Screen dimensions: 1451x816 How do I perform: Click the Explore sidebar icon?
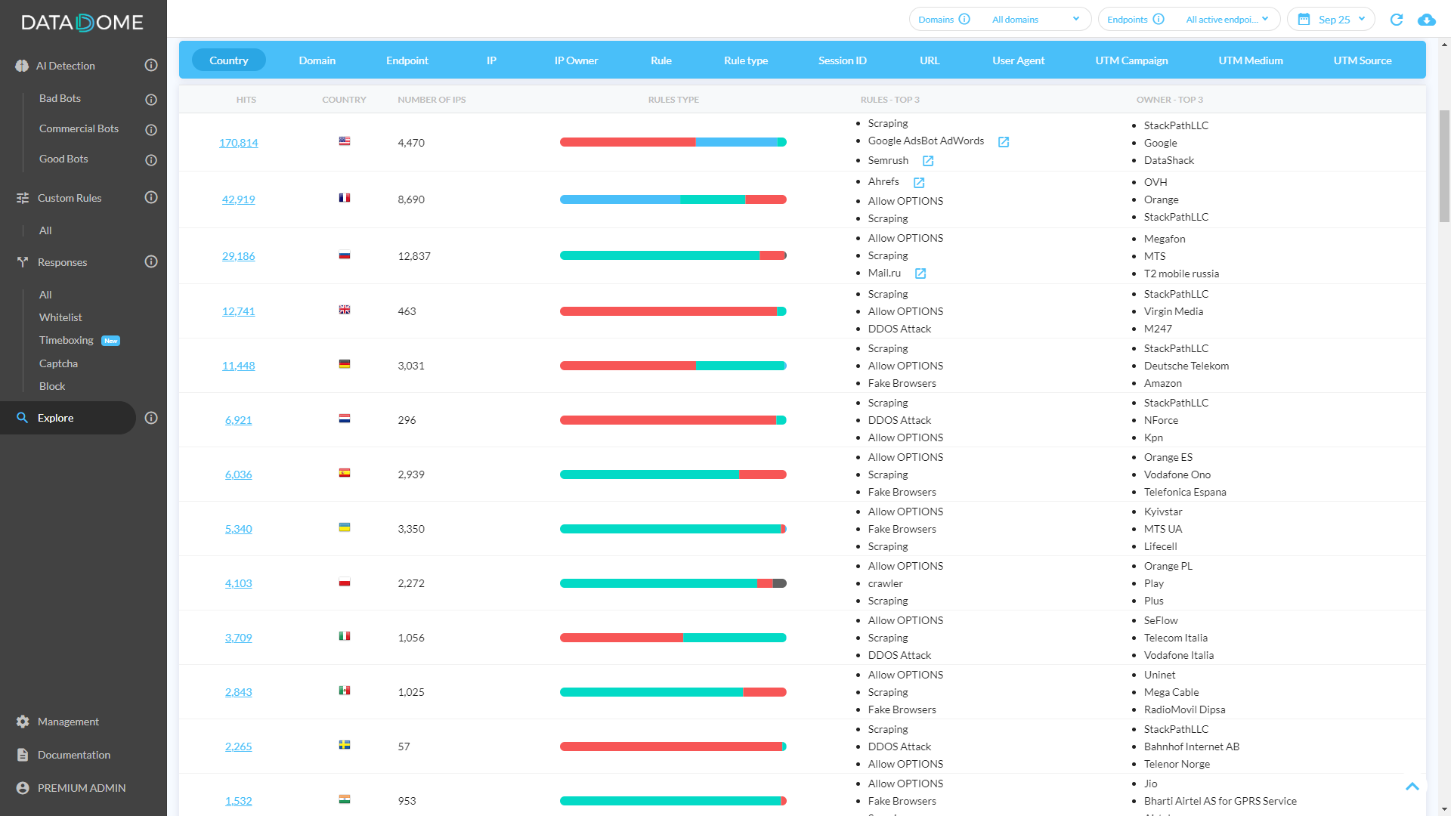tap(22, 418)
